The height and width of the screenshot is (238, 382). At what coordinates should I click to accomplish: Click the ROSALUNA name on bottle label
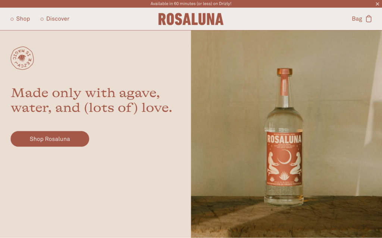point(284,139)
